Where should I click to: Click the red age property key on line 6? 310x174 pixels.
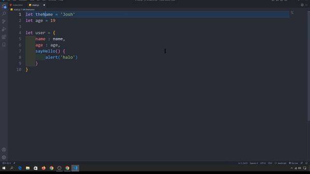point(39,45)
